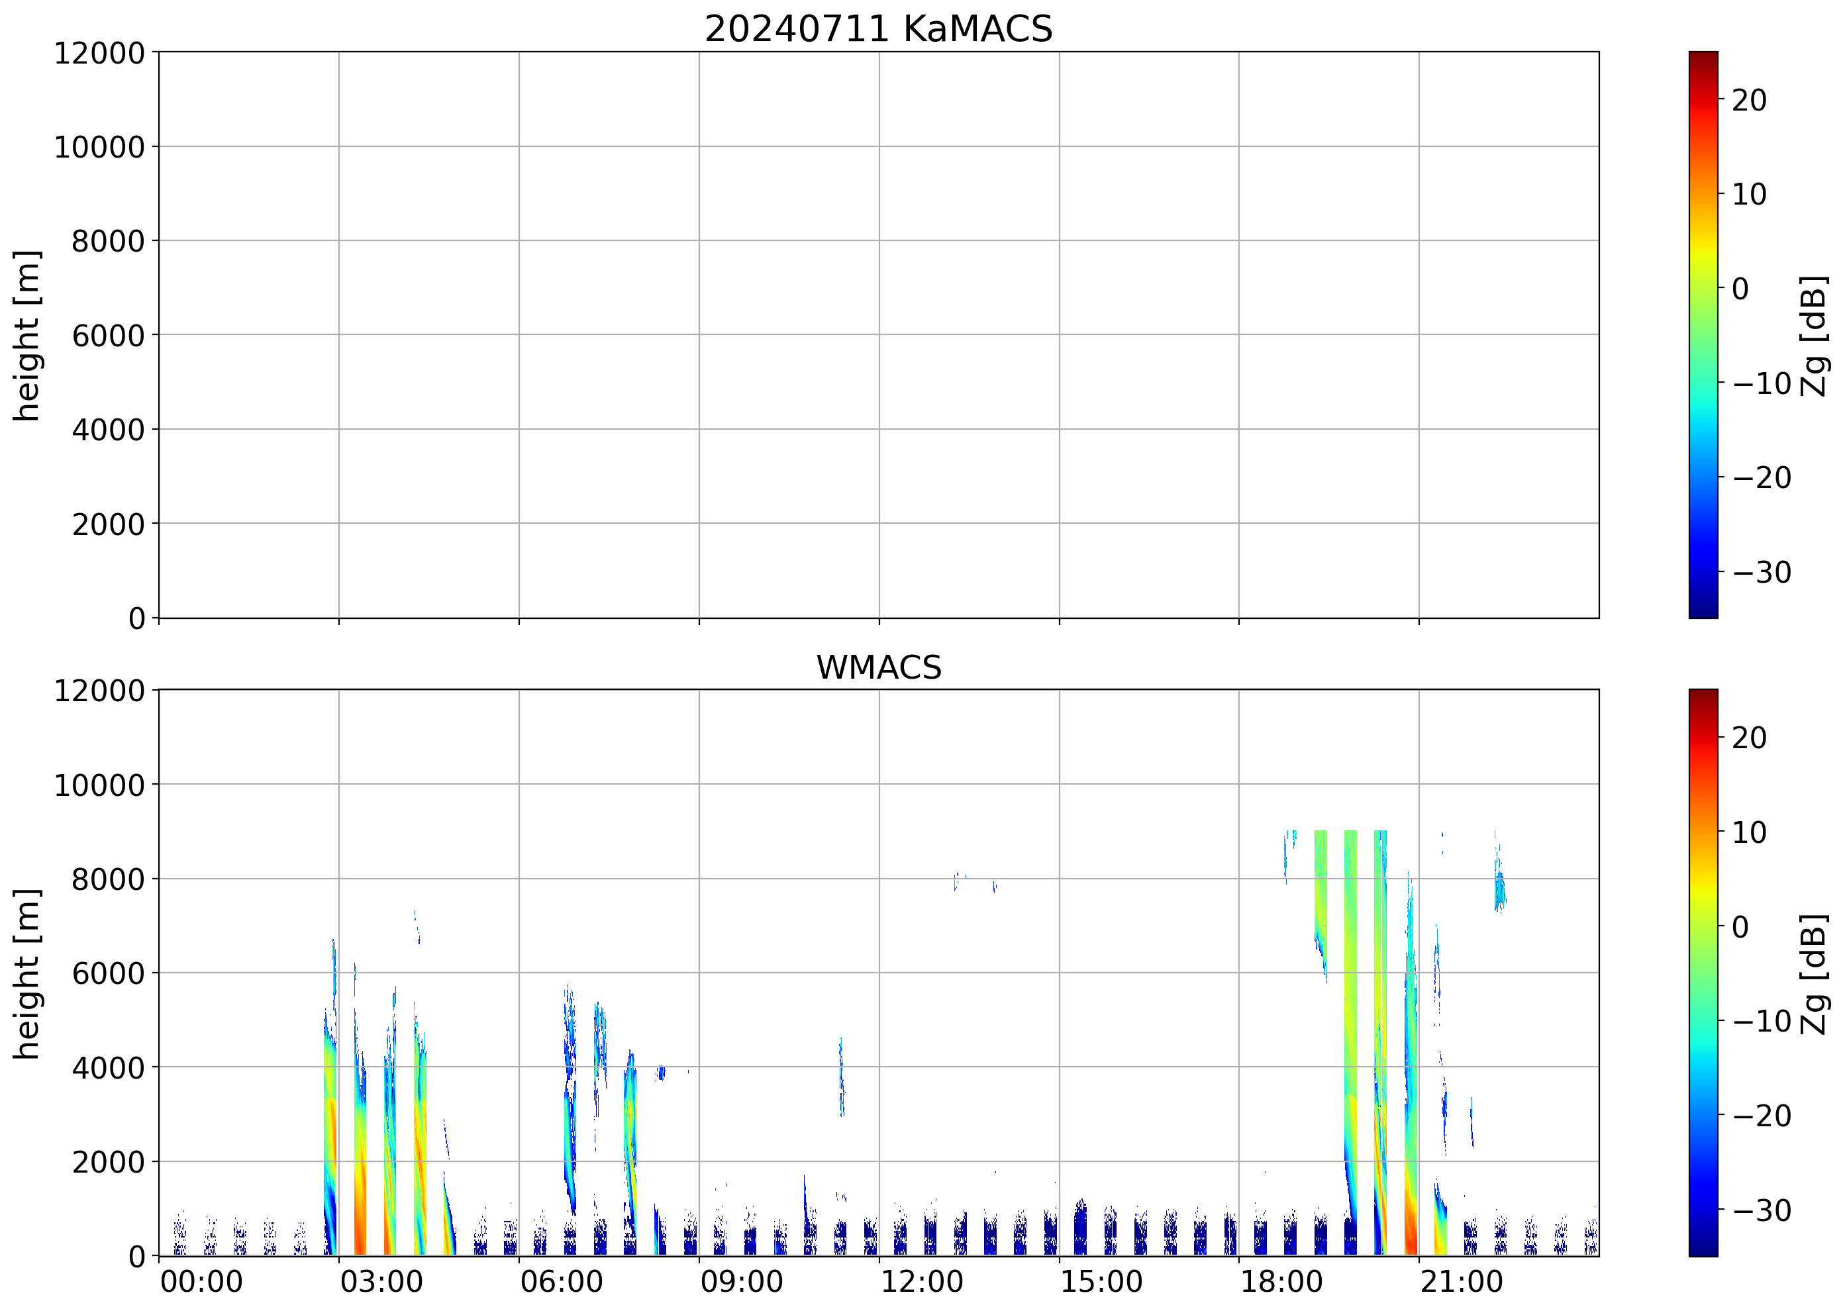Screen dimensions: 1845x1311
Task: Click the WMACS subplot title
Action: pos(879,667)
